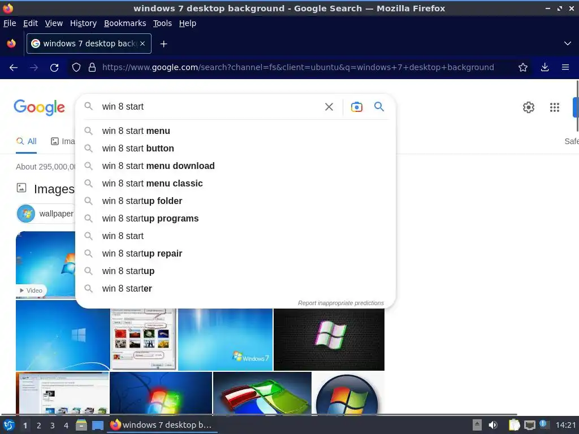Switch to workspace 4 in taskbar
Viewport: 579px width, 434px height.
(x=66, y=426)
